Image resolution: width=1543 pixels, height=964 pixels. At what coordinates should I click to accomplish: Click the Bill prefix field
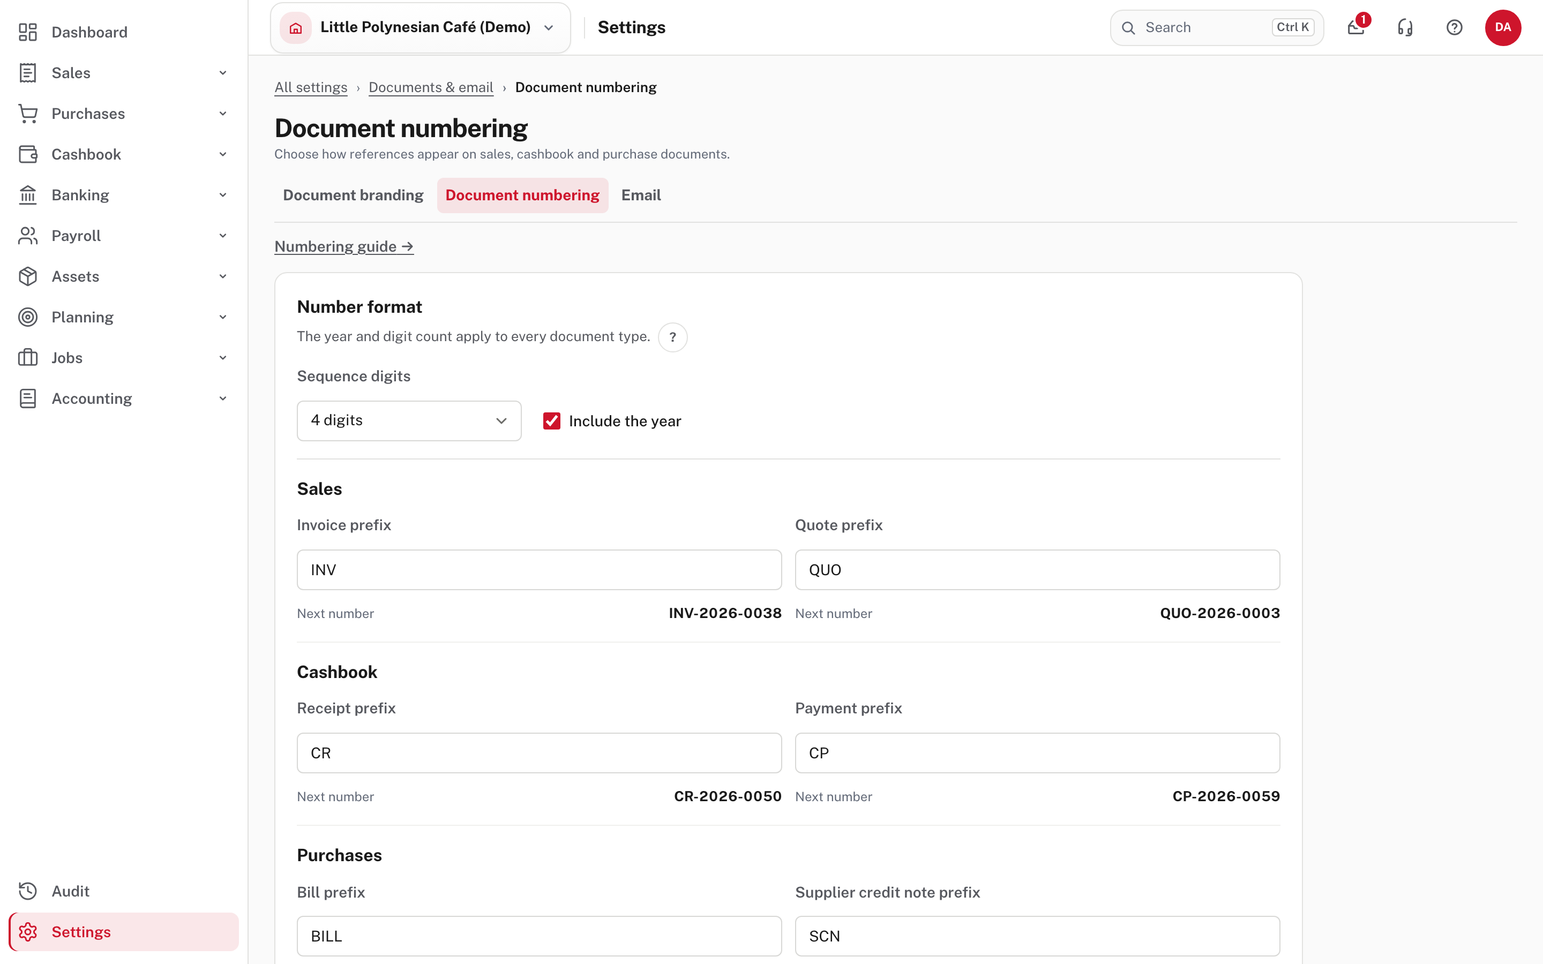pyautogui.click(x=539, y=936)
